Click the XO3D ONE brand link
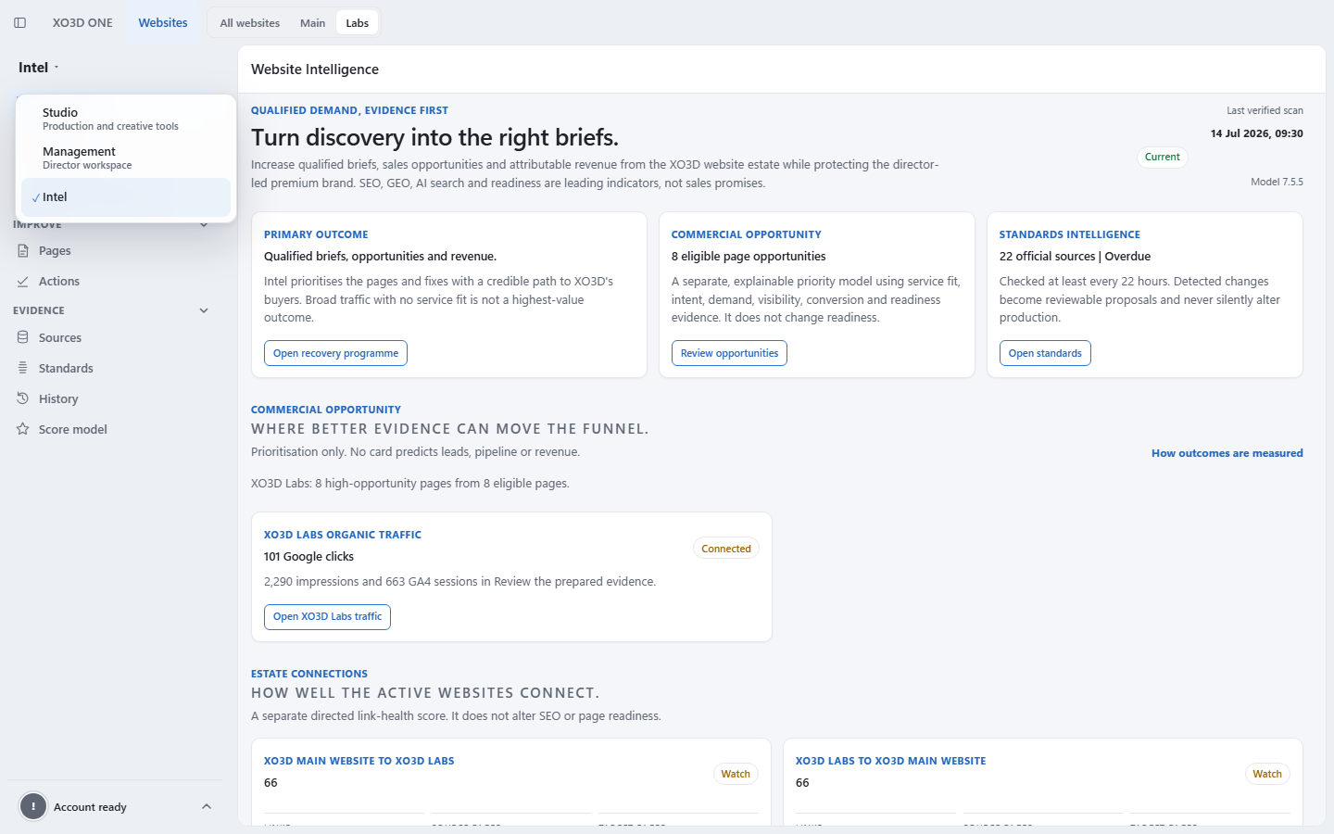The image size is (1334, 834). click(x=82, y=23)
